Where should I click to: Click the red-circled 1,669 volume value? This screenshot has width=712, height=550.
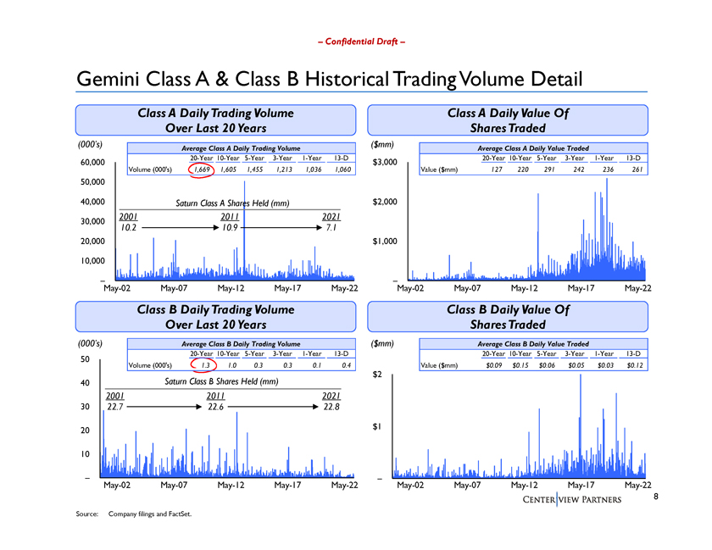coord(202,169)
